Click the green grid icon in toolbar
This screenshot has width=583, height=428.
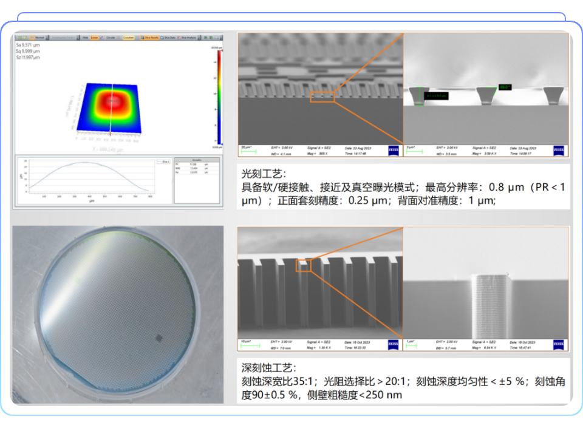19,38
